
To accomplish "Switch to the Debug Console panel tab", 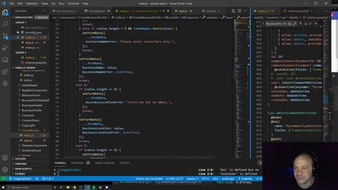I will [x=105, y=163].
